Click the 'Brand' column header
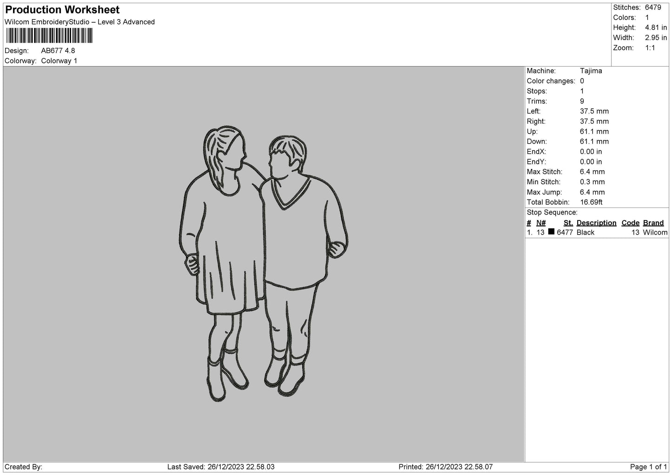This screenshot has width=672, height=475. pos(653,223)
